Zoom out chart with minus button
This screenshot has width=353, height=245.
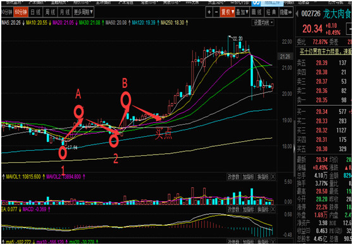click(x=216, y=12)
